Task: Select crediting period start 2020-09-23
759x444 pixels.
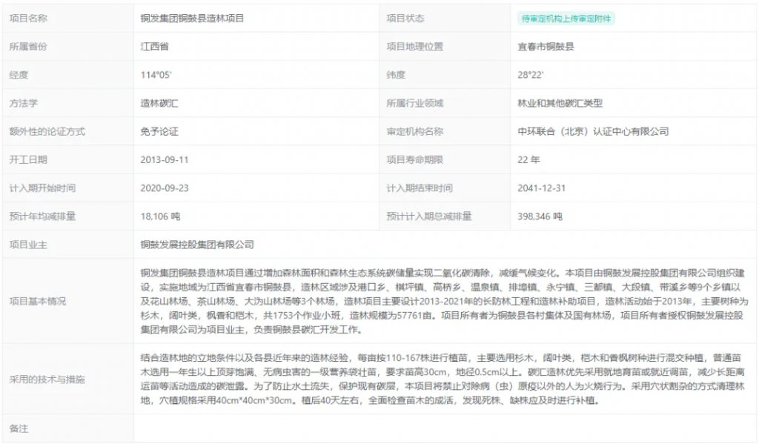Action: (x=165, y=188)
